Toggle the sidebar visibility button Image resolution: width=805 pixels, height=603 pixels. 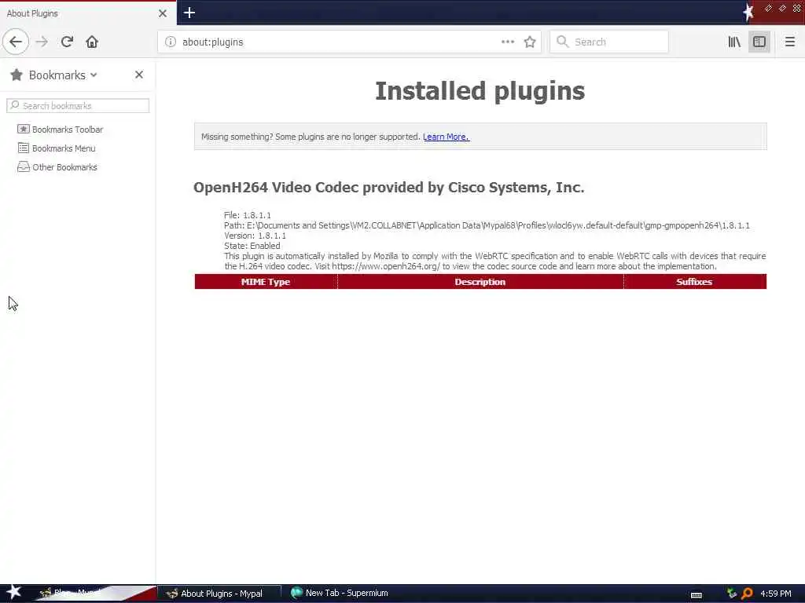(759, 42)
